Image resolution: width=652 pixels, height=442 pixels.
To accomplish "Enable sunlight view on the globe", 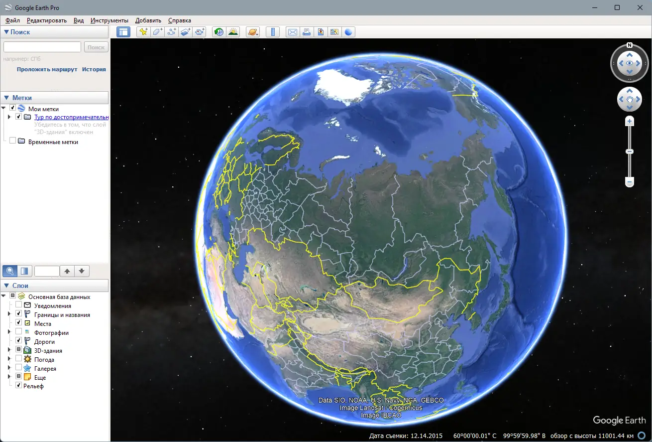I will tap(232, 31).
